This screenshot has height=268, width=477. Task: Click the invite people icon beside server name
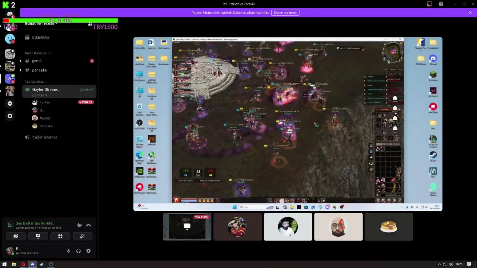coord(90,24)
